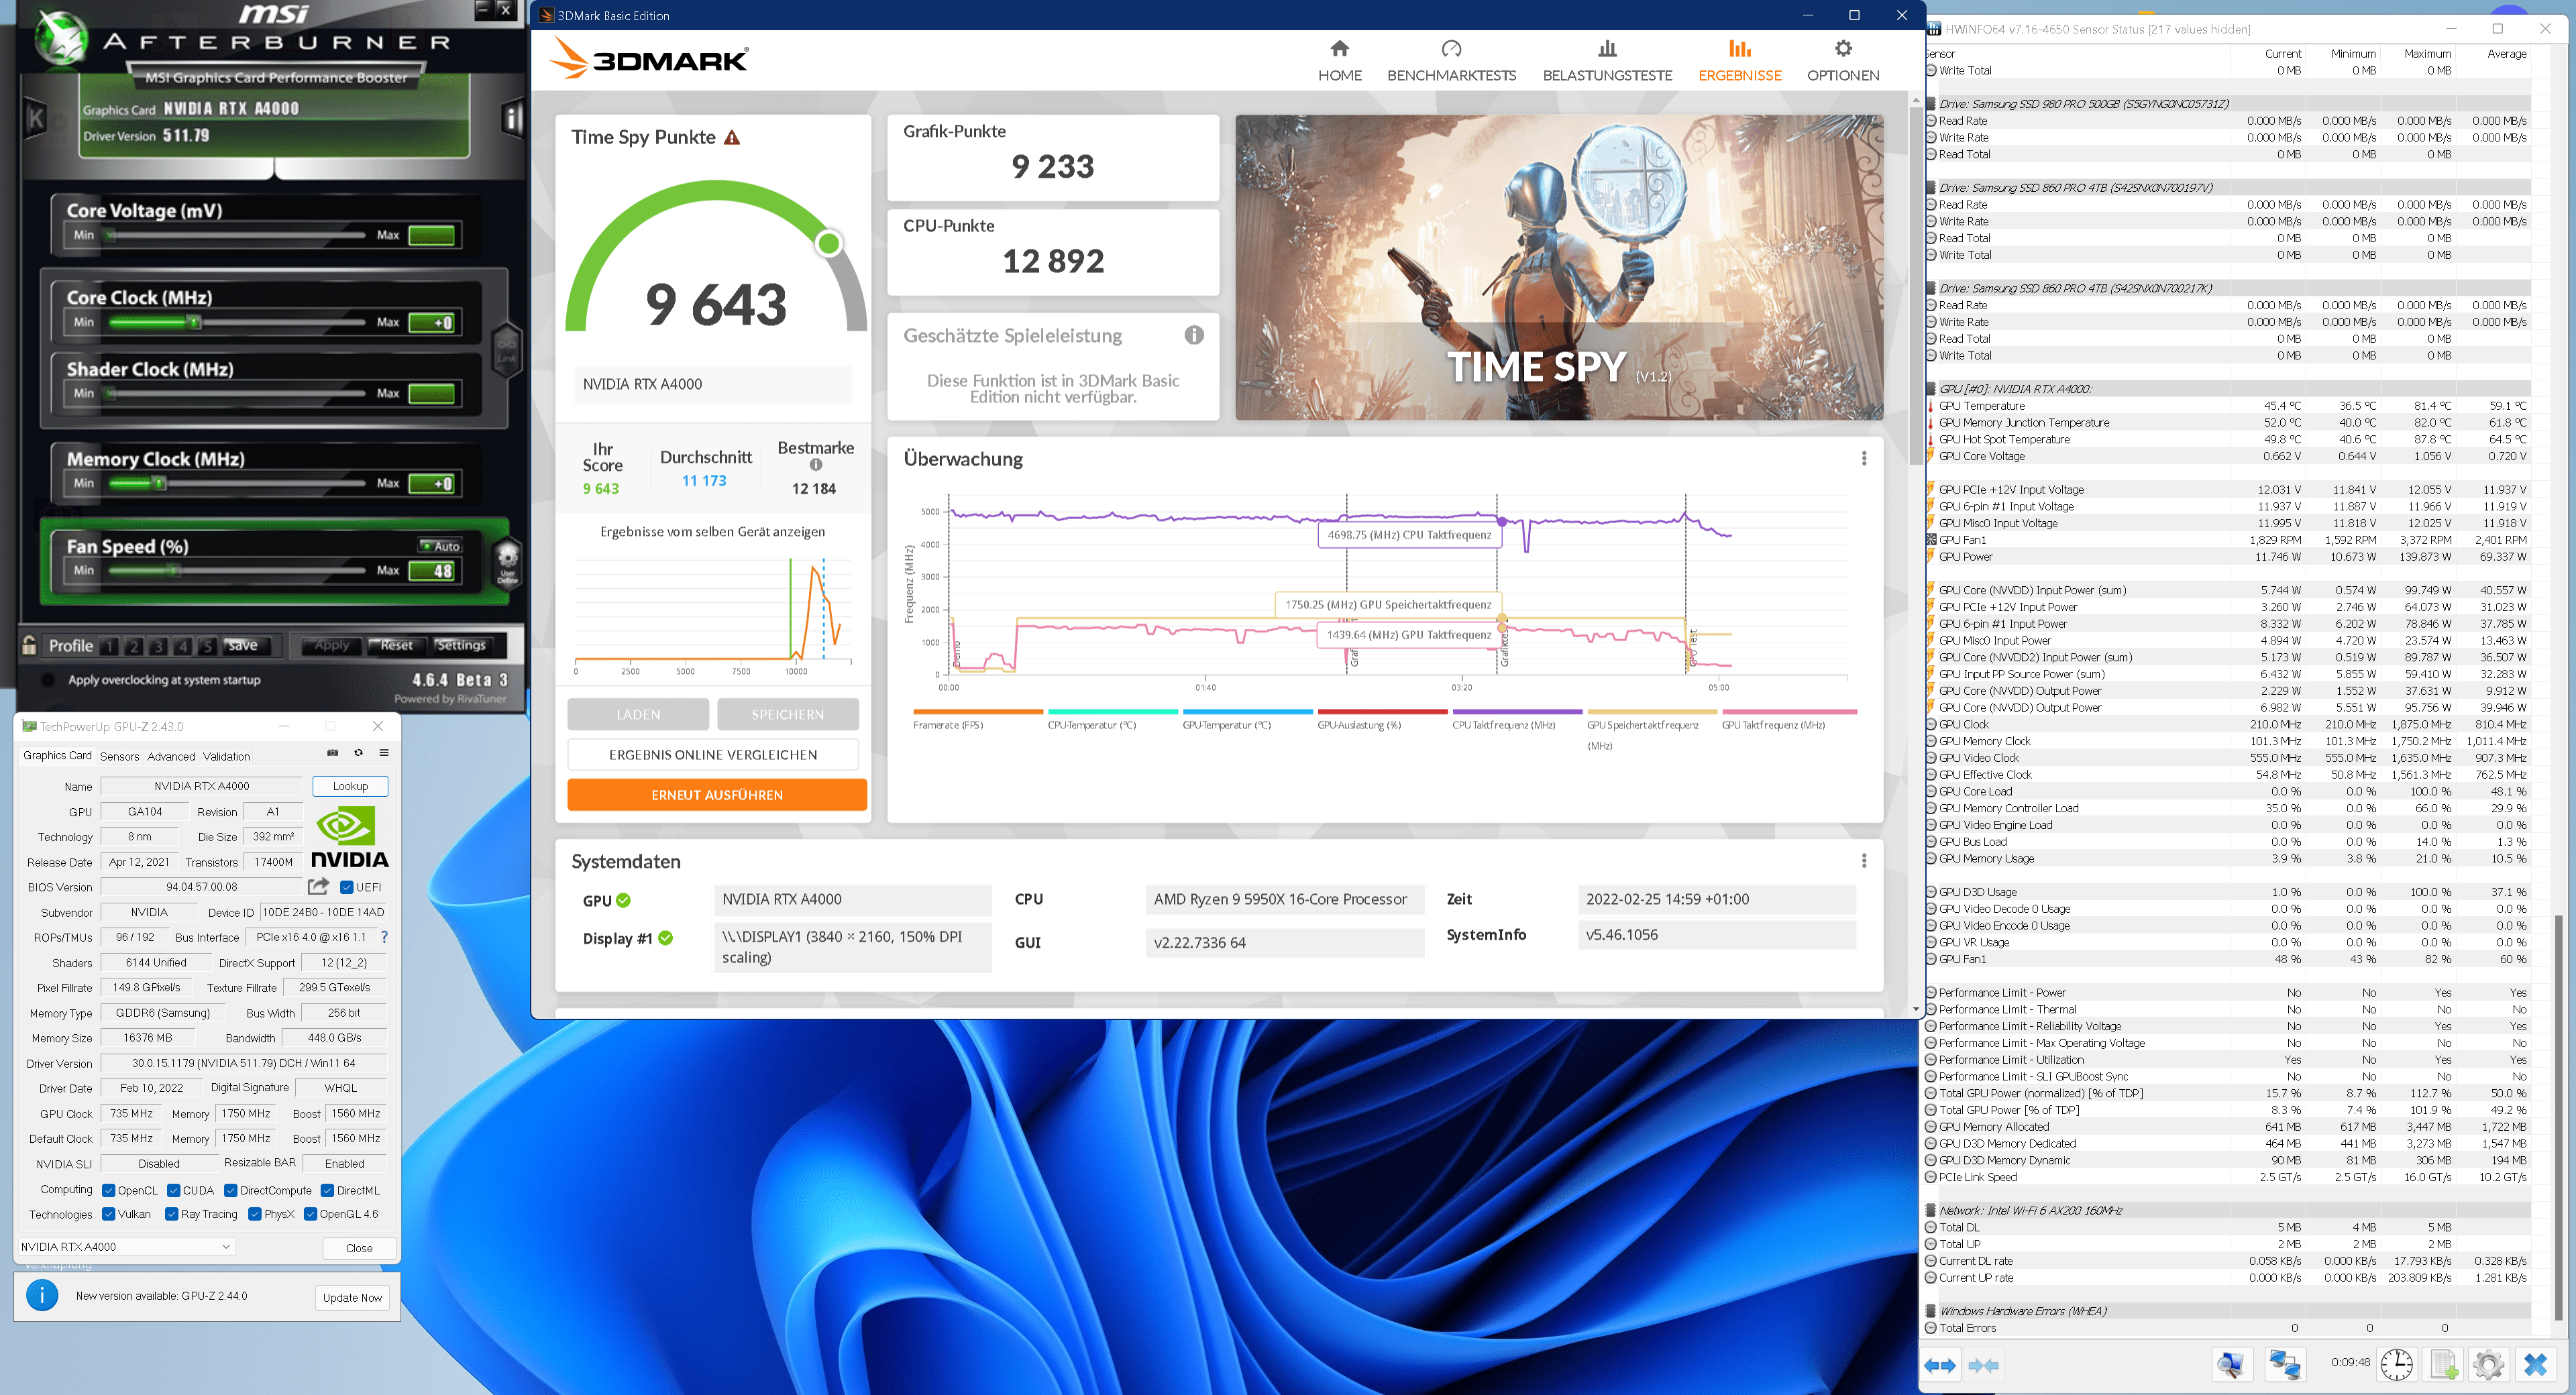Click the Afterburner profile lock icon

click(x=29, y=645)
